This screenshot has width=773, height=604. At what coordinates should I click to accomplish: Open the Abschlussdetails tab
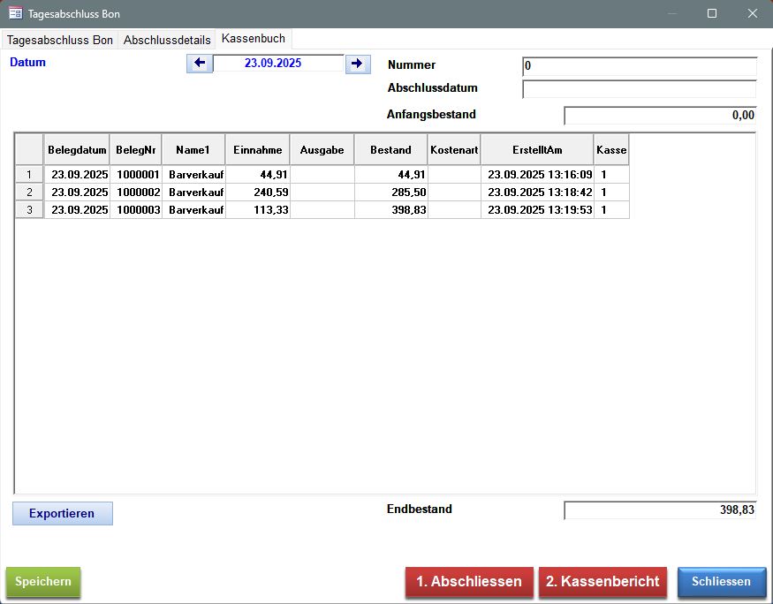click(167, 40)
